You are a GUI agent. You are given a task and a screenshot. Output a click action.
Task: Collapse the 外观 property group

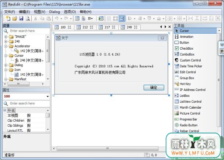coord(5,110)
